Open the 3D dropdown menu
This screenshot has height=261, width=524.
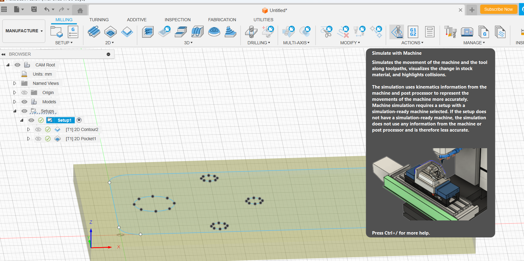pos(188,43)
